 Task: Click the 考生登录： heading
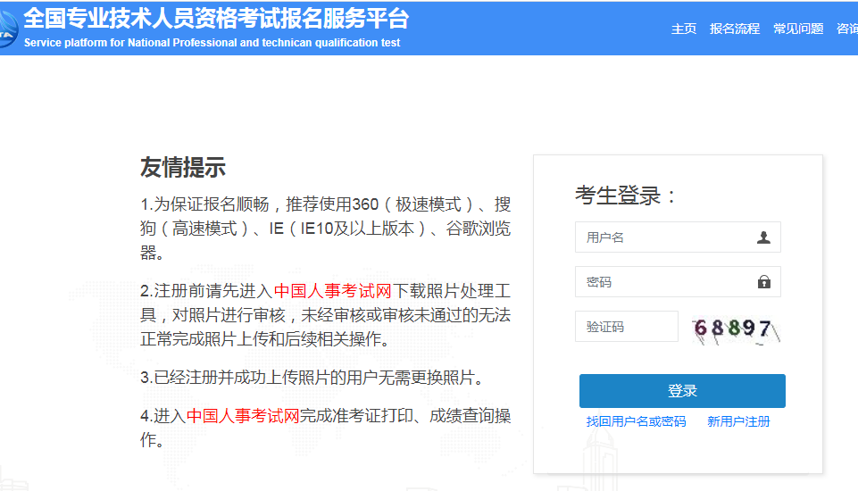[626, 196]
